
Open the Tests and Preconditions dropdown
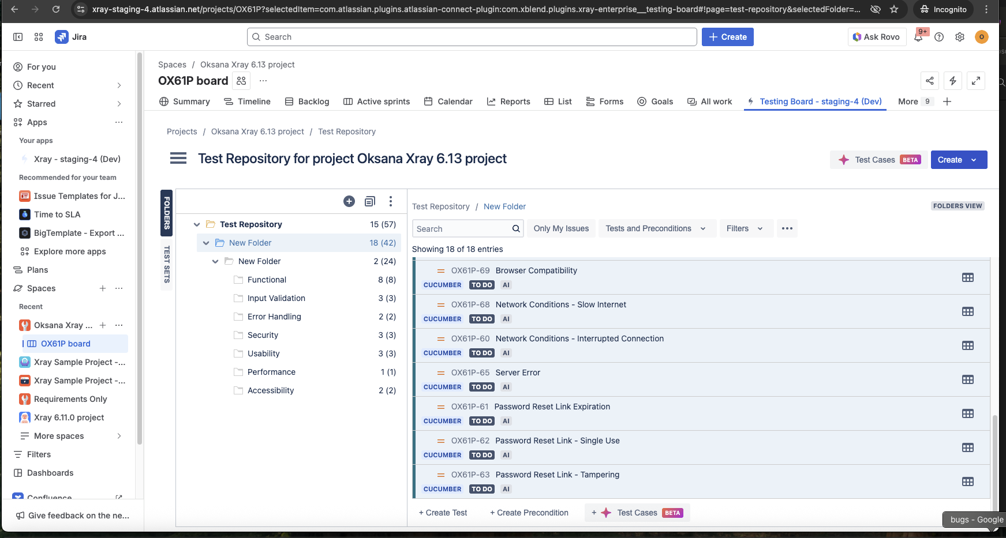(656, 228)
